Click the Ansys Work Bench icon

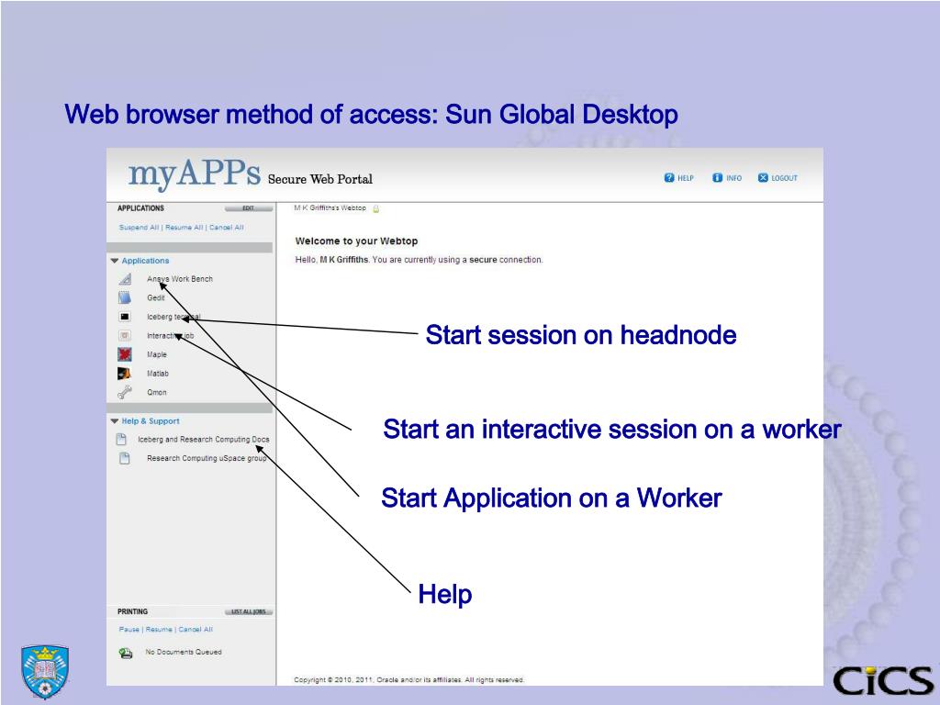(x=125, y=279)
